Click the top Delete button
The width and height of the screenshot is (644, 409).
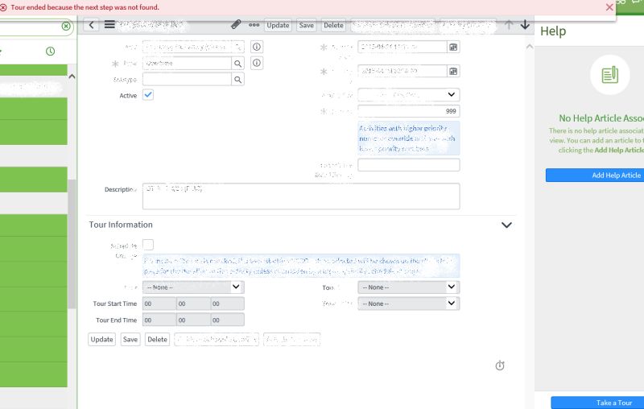coord(333,25)
